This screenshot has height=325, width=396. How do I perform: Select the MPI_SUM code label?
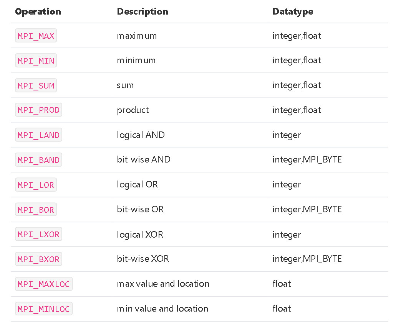36,85
